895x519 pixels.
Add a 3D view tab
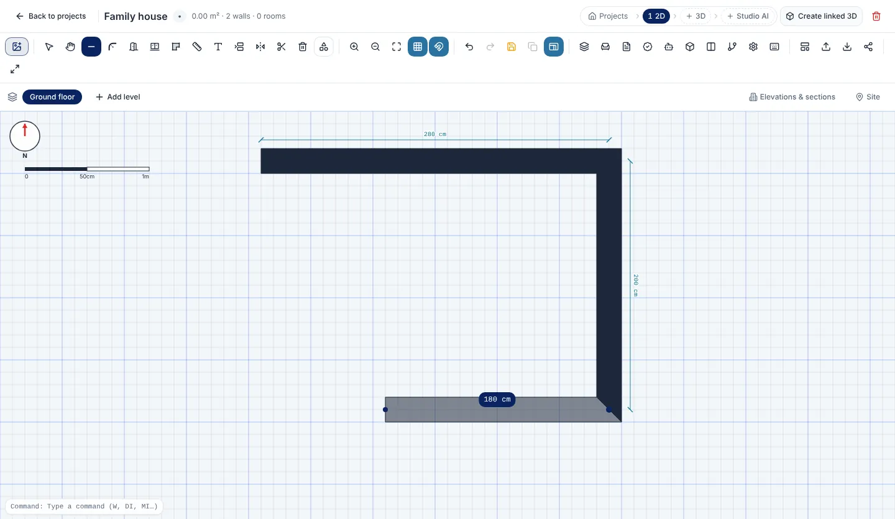click(695, 16)
